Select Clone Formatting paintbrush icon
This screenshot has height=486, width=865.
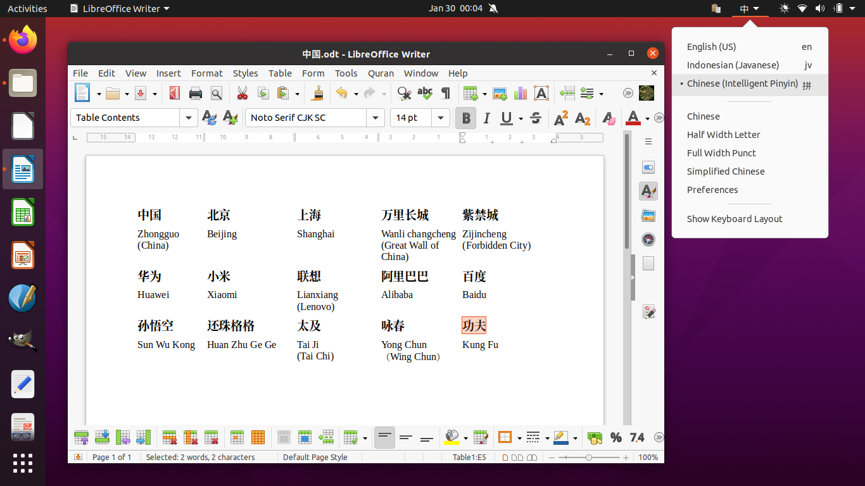tap(318, 94)
